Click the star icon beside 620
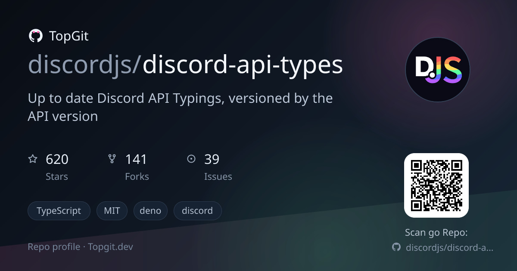 (33, 159)
